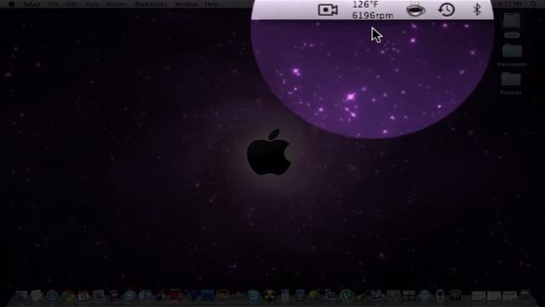Click the menu bar clock
This screenshot has height=307, width=545.
pos(510,4)
